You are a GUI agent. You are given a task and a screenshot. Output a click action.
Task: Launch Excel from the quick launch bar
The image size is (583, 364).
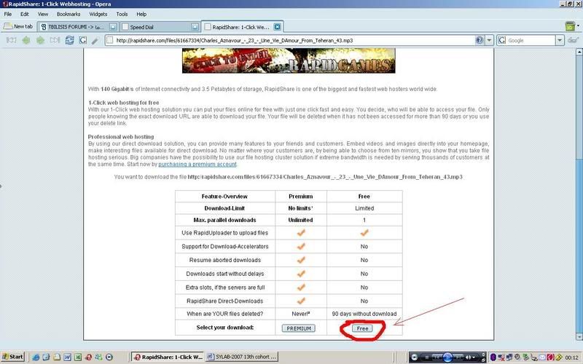78,357
